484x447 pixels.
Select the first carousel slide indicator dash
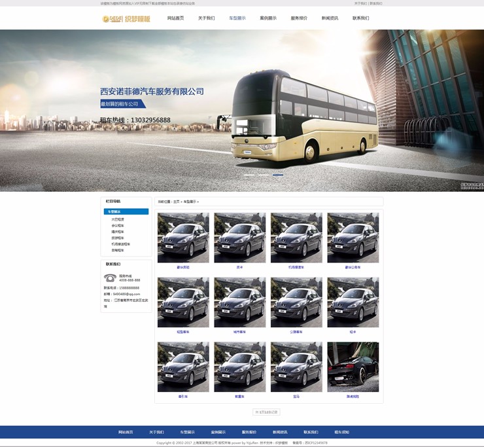(x=249, y=175)
